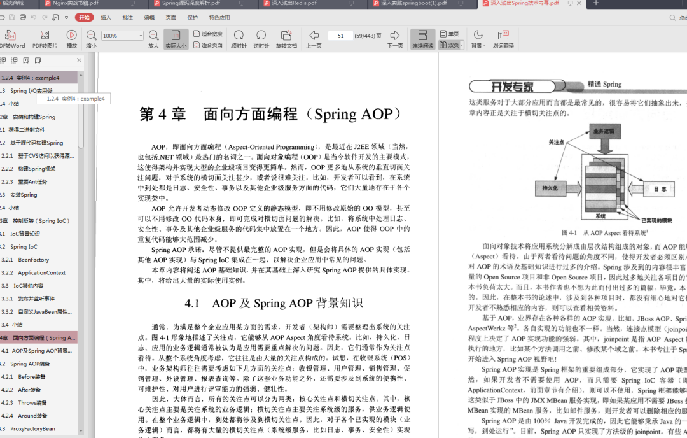Fit page to width (适合宽度)
The height and width of the screenshot is (438, 687).
[x=208, y=34]
